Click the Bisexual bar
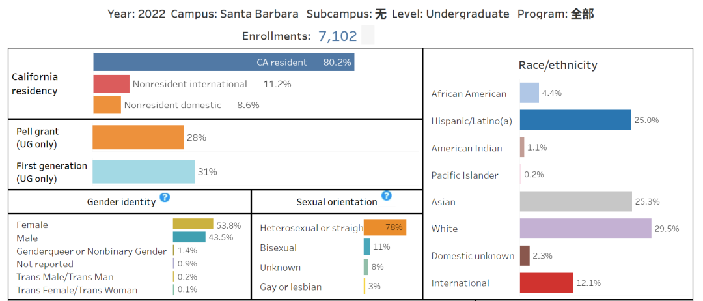This screenshot has width=703, height=301. pos(366,247)
